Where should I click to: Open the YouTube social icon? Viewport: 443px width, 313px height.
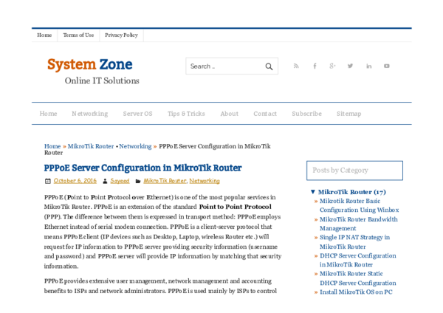[x=387, y=66]
